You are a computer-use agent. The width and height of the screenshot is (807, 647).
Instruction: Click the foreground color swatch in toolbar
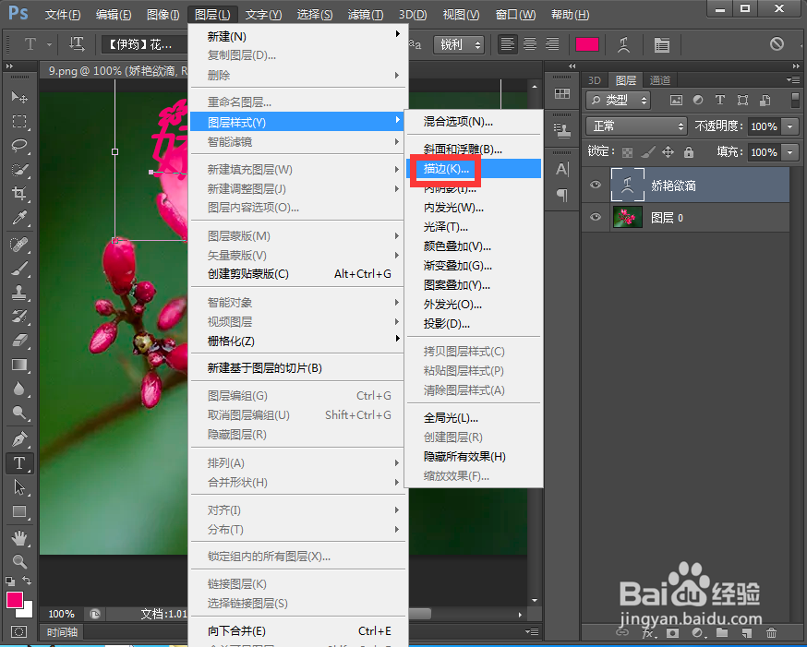click(15, 600)
